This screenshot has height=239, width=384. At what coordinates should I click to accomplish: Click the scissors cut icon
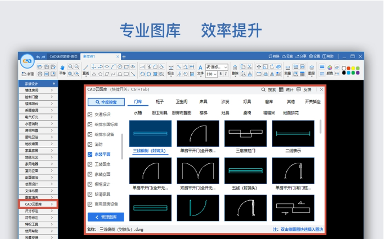pyautogui.click(x=249, y=66)
